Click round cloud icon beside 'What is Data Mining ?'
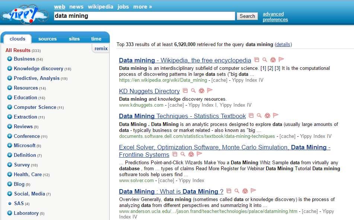This screenshot has height=220, width=354. point(245,191)
